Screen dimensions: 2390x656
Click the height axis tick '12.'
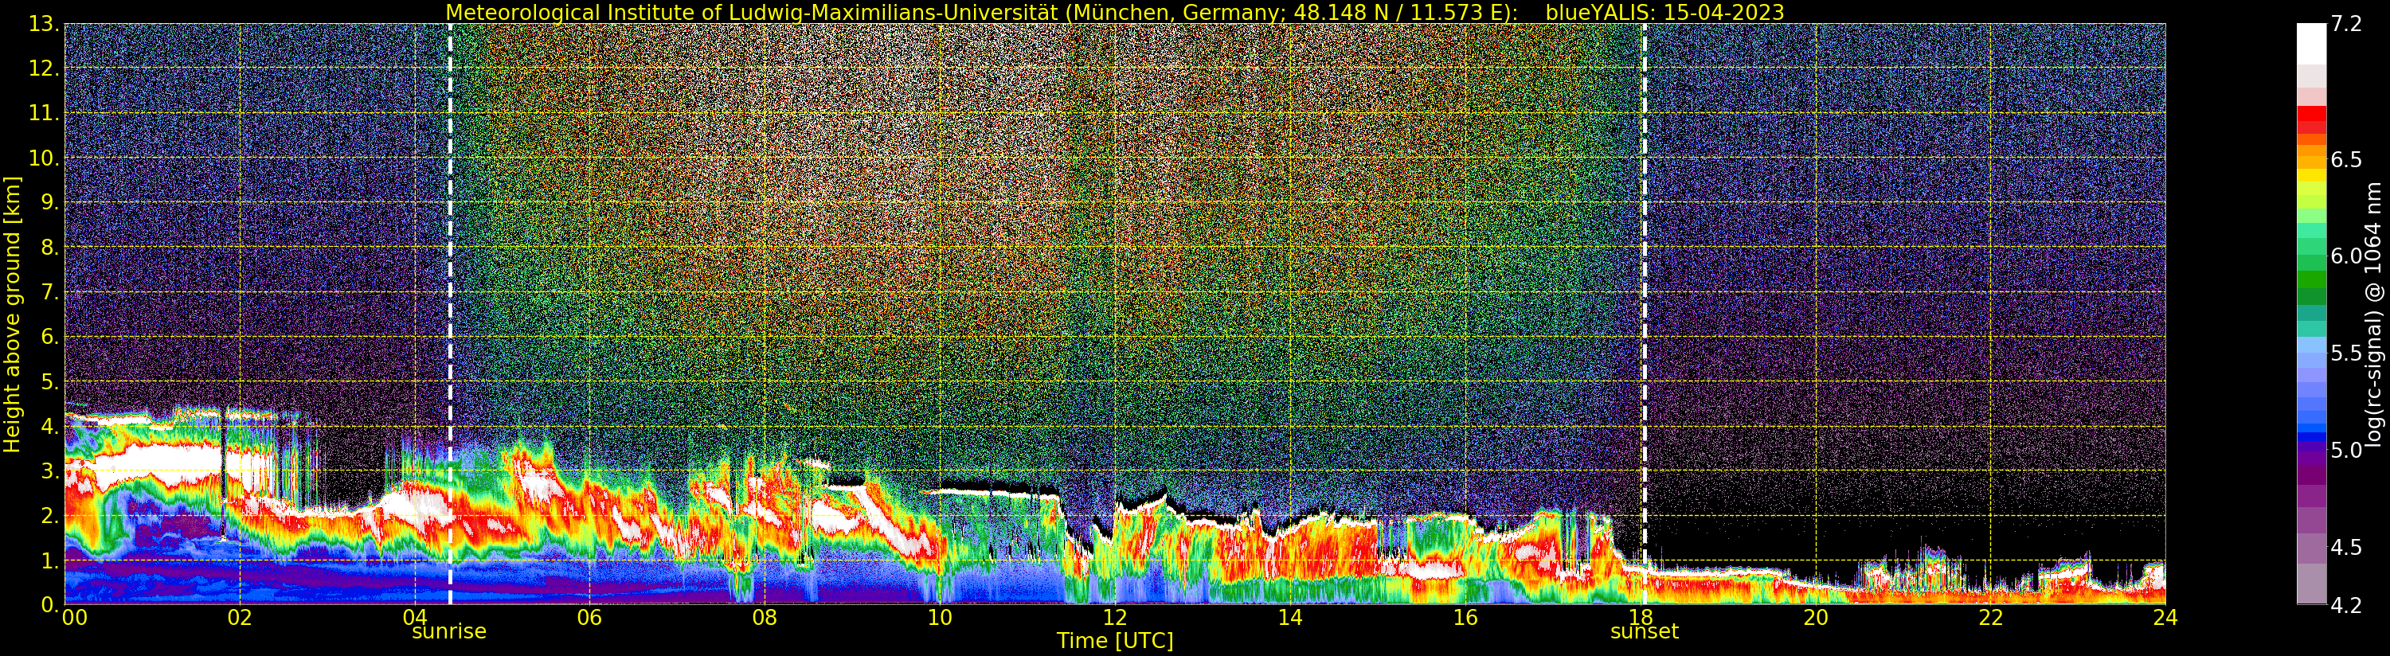click(x=44, y=68)
